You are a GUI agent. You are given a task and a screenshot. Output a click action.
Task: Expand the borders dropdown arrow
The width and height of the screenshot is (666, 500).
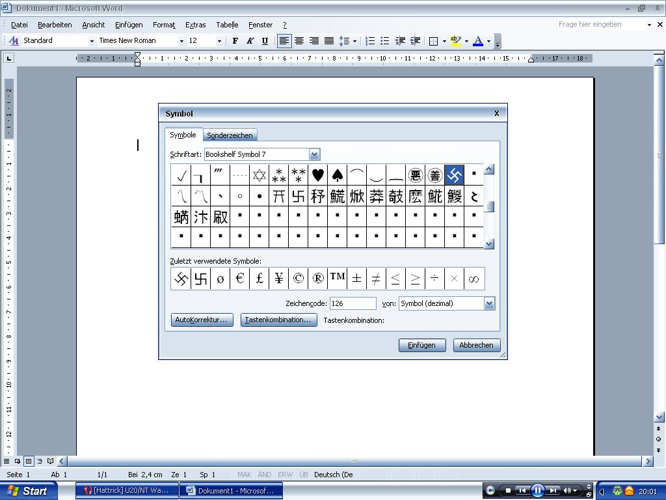444,41
